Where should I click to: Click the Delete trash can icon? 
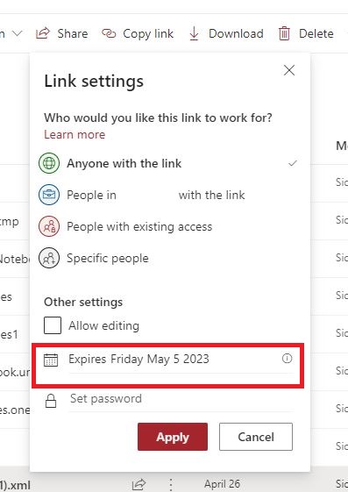(x=284, y=33)
